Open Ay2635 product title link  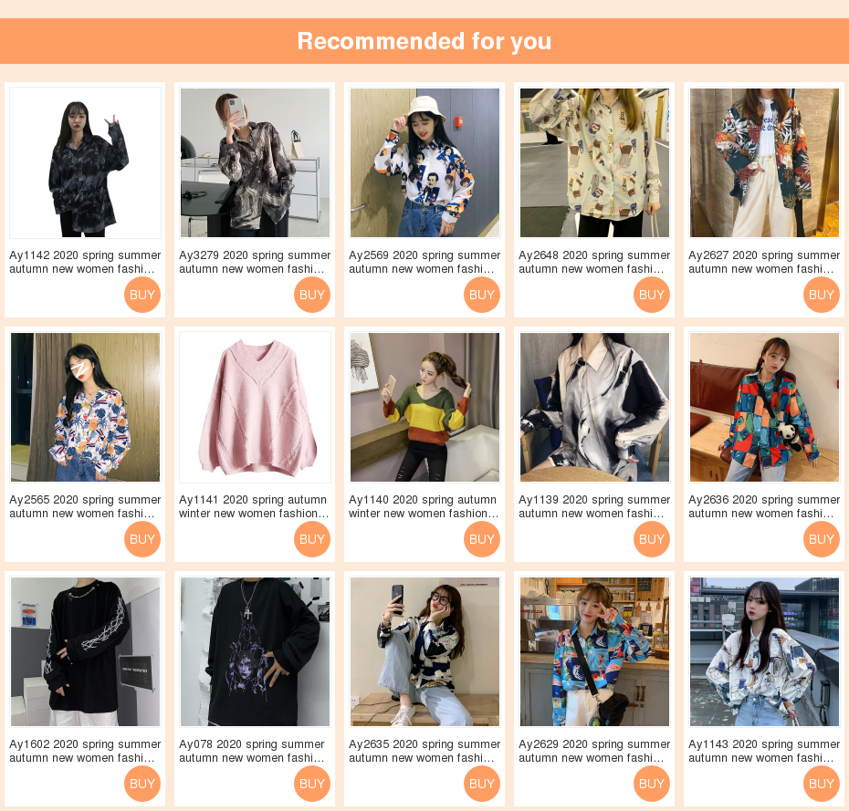coord(424,751)
